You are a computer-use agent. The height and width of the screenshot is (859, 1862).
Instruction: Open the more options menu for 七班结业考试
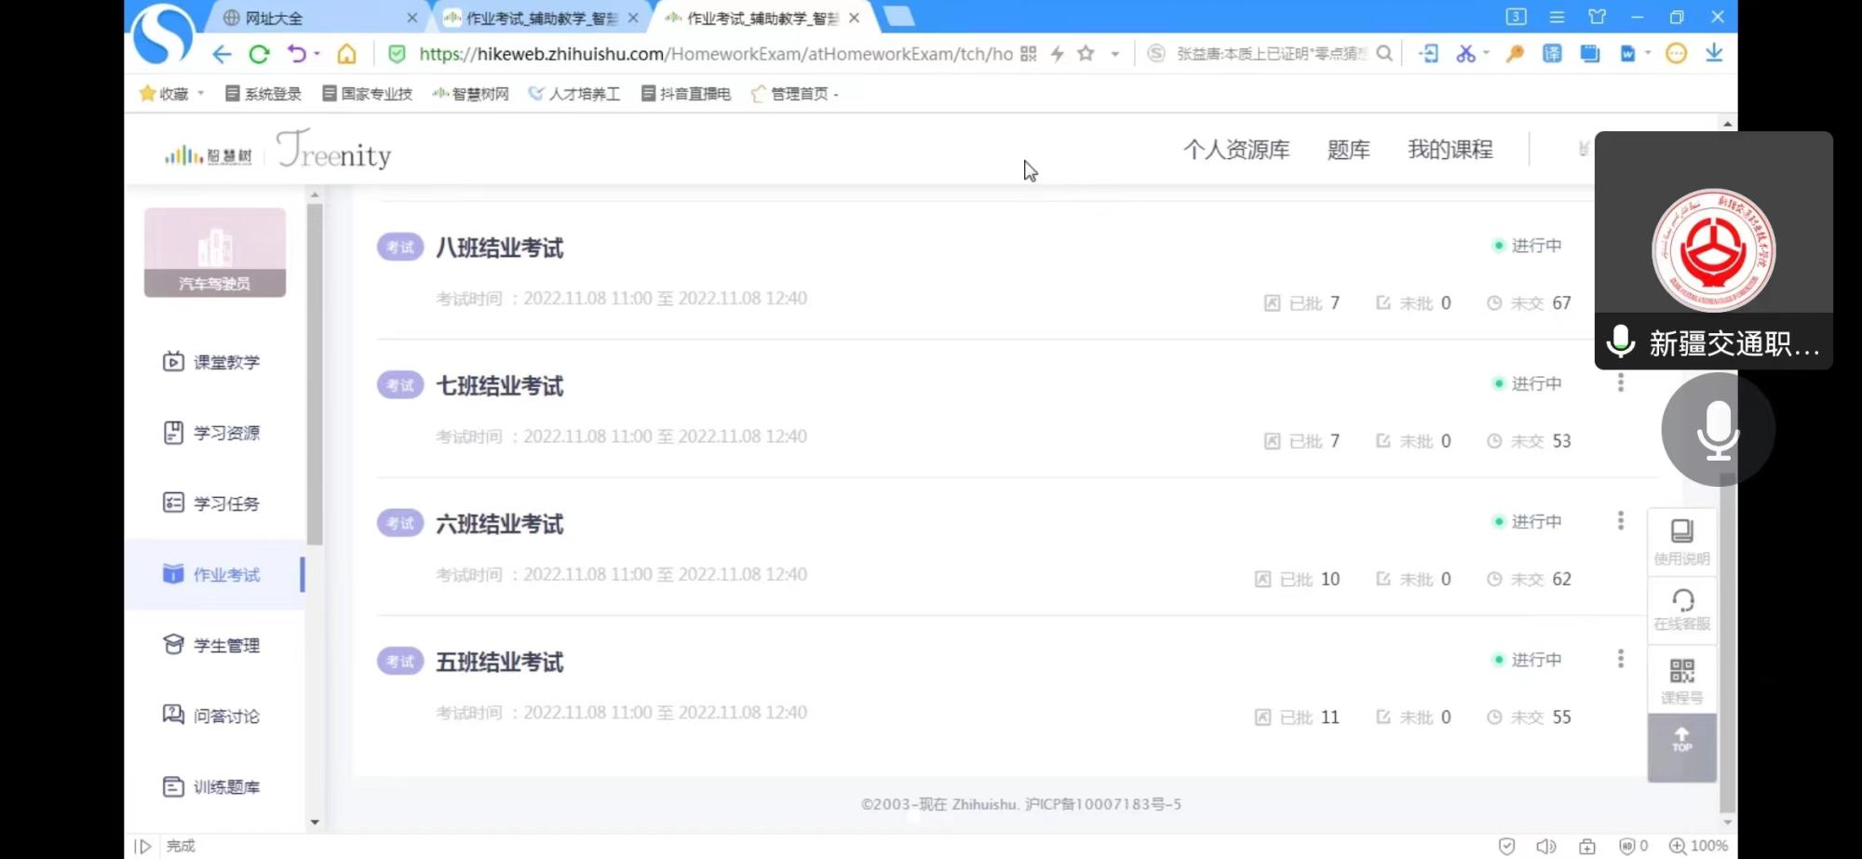click(x=1621, y=383)
